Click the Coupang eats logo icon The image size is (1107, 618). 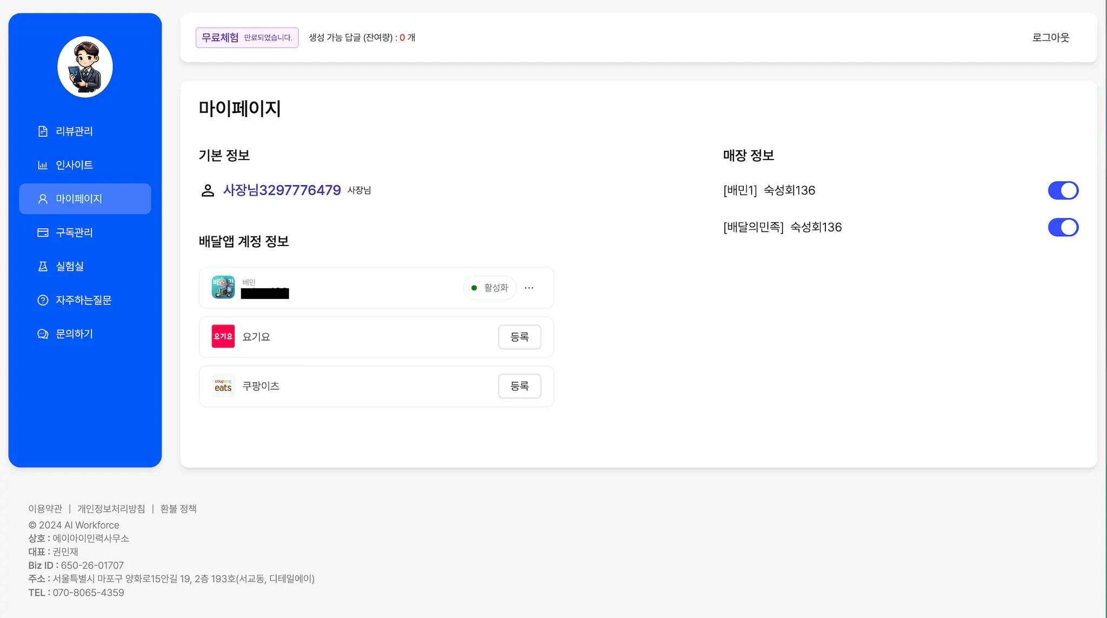tap(223, 386)
